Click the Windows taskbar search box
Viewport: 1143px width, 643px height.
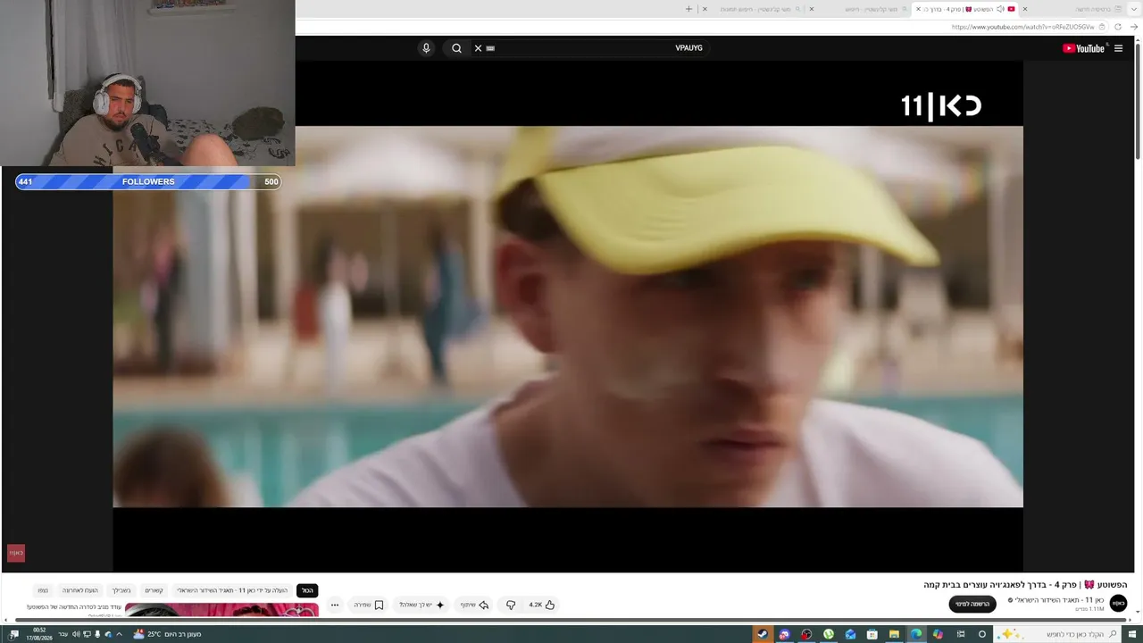(1057, 634)
